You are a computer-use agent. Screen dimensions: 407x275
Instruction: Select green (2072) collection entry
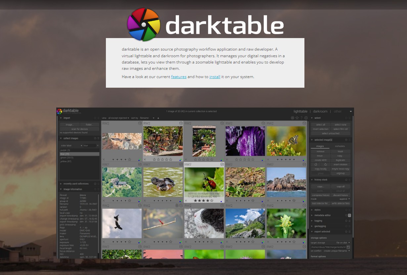(x=79, y=158)
